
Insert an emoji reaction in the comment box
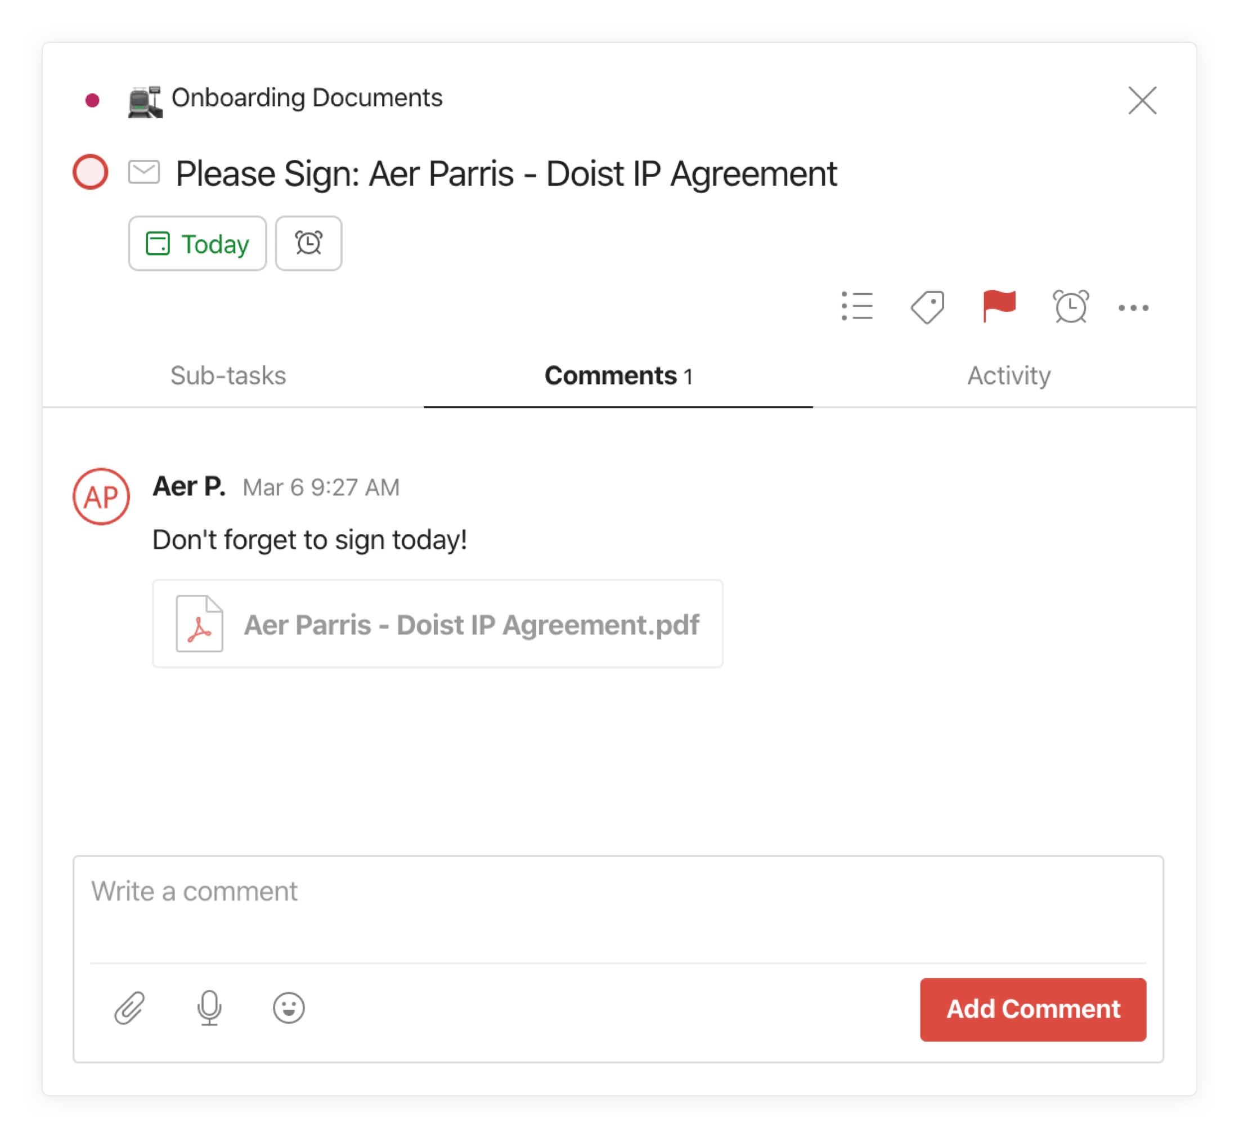(289, 1008)
